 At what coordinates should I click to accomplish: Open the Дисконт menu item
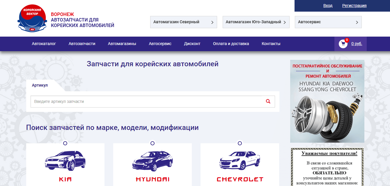pos(192,44)
